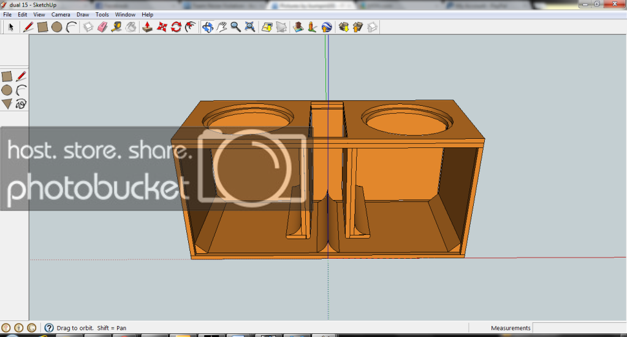Open the Tools menu
Image resolution: width=627 pixels, height=337 pixels.
click(102, 14)
